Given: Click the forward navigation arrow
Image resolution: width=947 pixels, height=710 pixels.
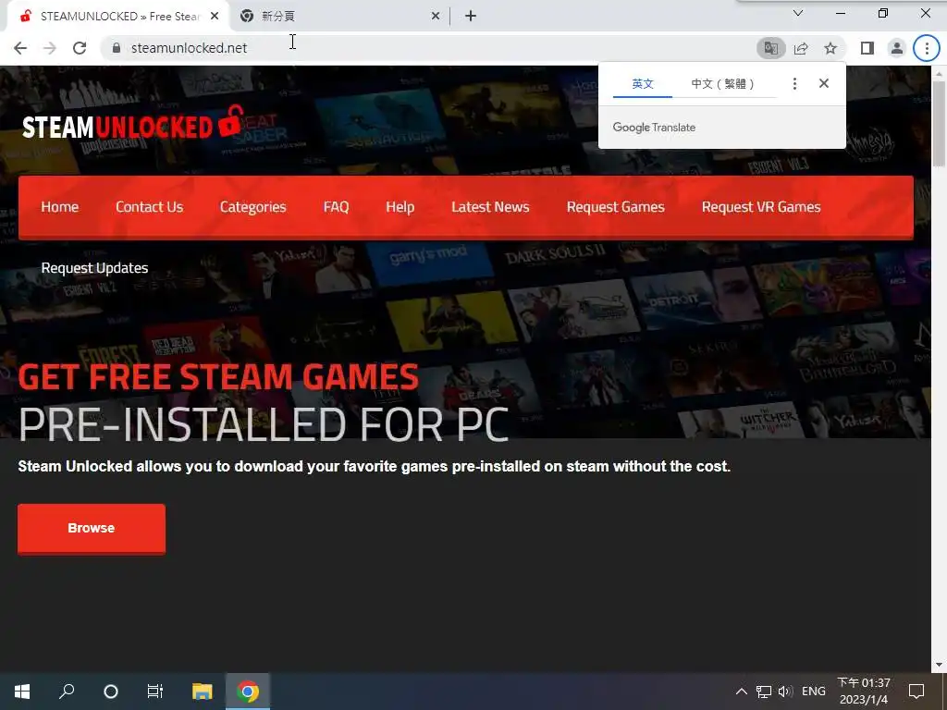Looking at the screenshot, I should pyautogui.click(x=50, y=48).
